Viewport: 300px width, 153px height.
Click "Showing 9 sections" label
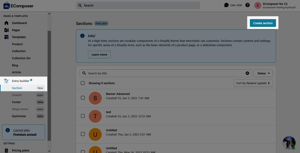102,83
